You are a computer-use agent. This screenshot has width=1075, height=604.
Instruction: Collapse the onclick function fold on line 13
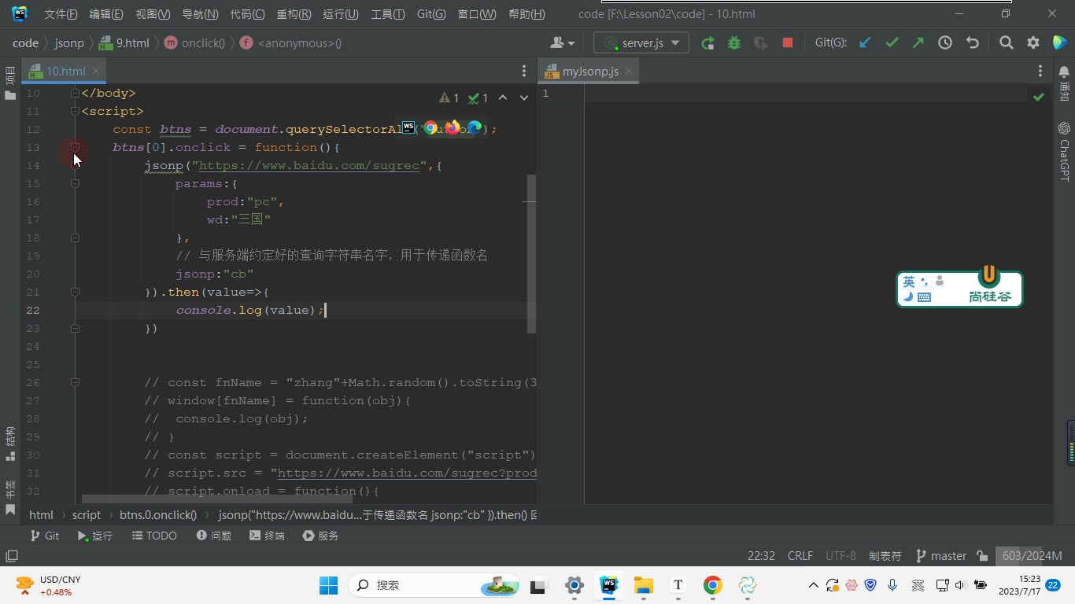[x=75, y=147]
